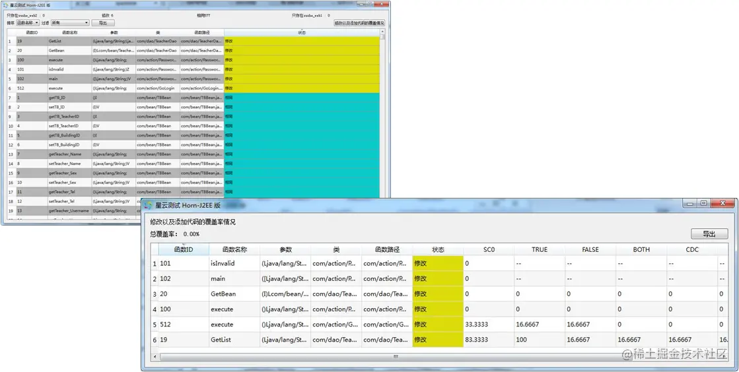Select ID 19 cell in coverage window
Viewport: 739px width, 372px height.
click(x=184, y=340)
